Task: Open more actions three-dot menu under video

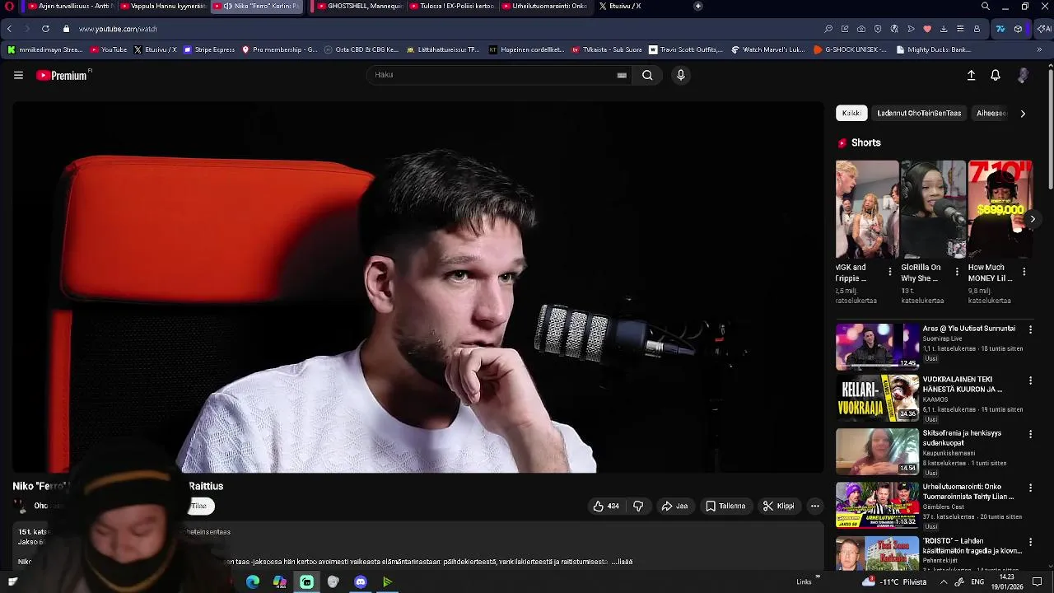Action: pos(814,506)
